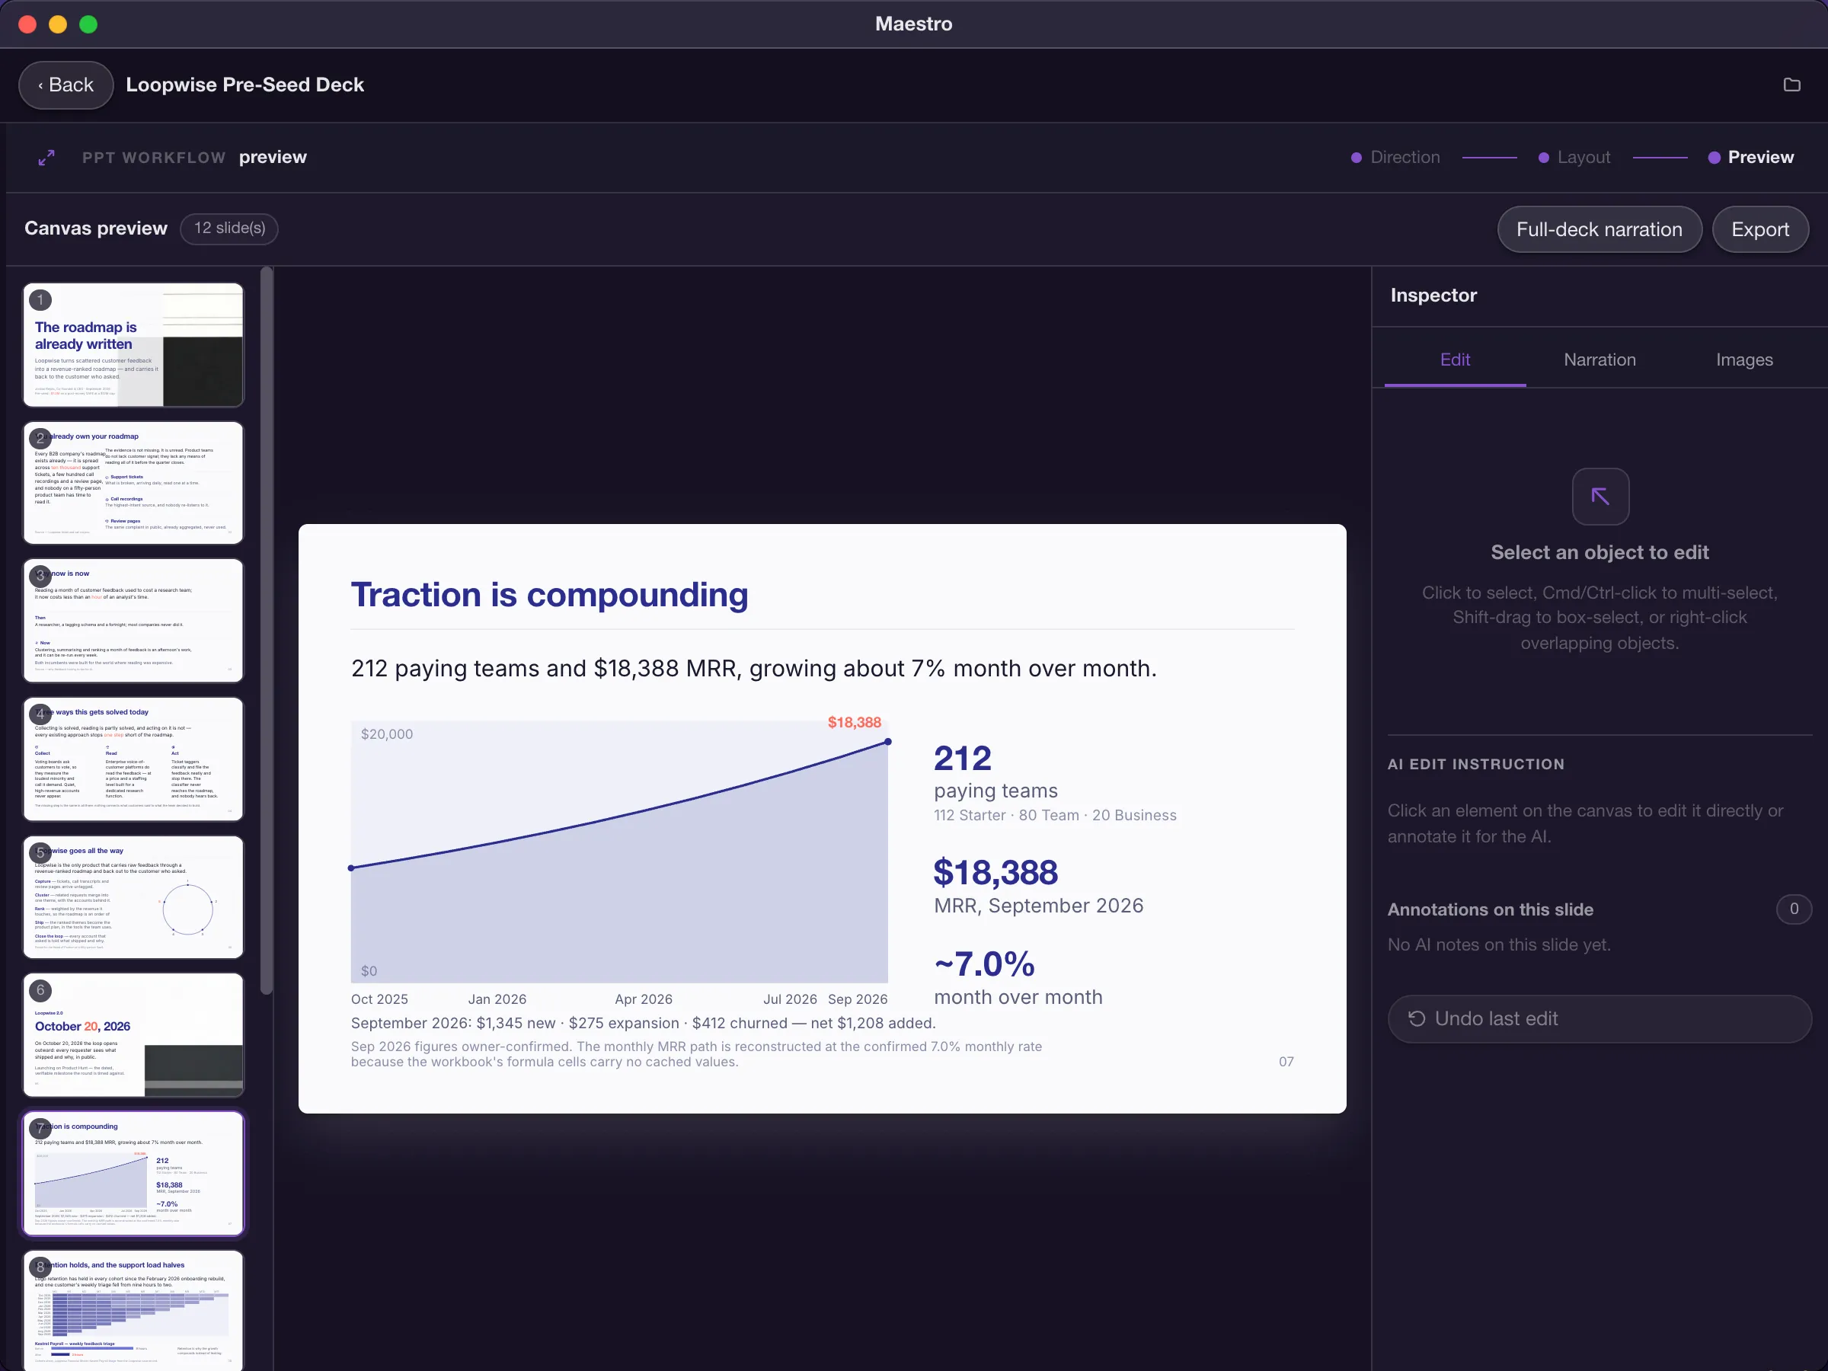The width and height of the screenshot is (1828, 1371).
Task: Switch to the Narration tab
Action: coord(1599,360)
